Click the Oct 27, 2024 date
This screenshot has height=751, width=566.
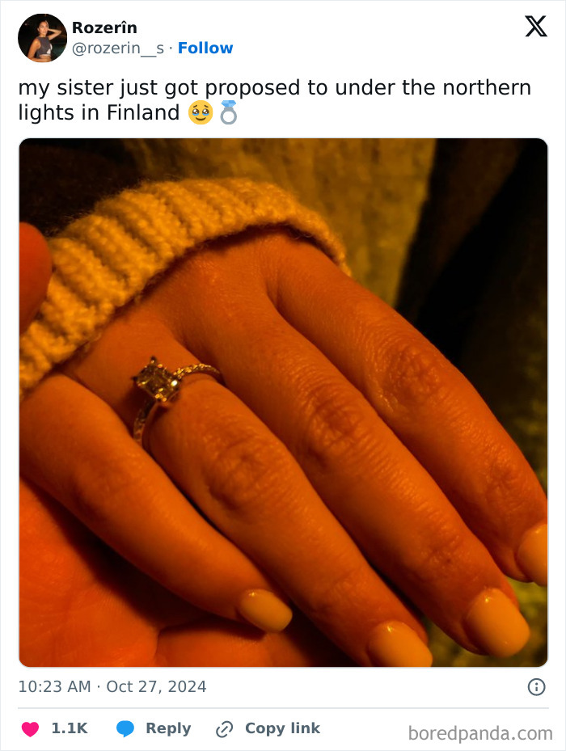[156, 686]
